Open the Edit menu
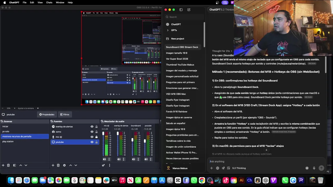Image resolution: width=333 pixels, height=187 pixels. pos(32,2)
